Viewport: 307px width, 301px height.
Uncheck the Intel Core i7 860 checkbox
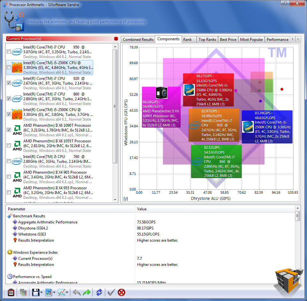9,99
